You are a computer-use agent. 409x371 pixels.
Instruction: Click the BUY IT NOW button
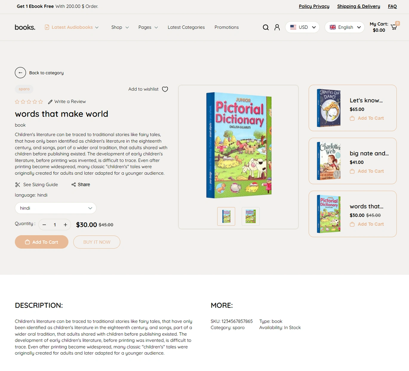(x=97, y=242)
